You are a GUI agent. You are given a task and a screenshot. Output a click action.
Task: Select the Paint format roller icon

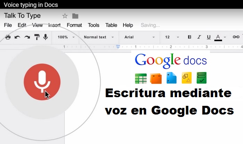(x=37, y=37)
